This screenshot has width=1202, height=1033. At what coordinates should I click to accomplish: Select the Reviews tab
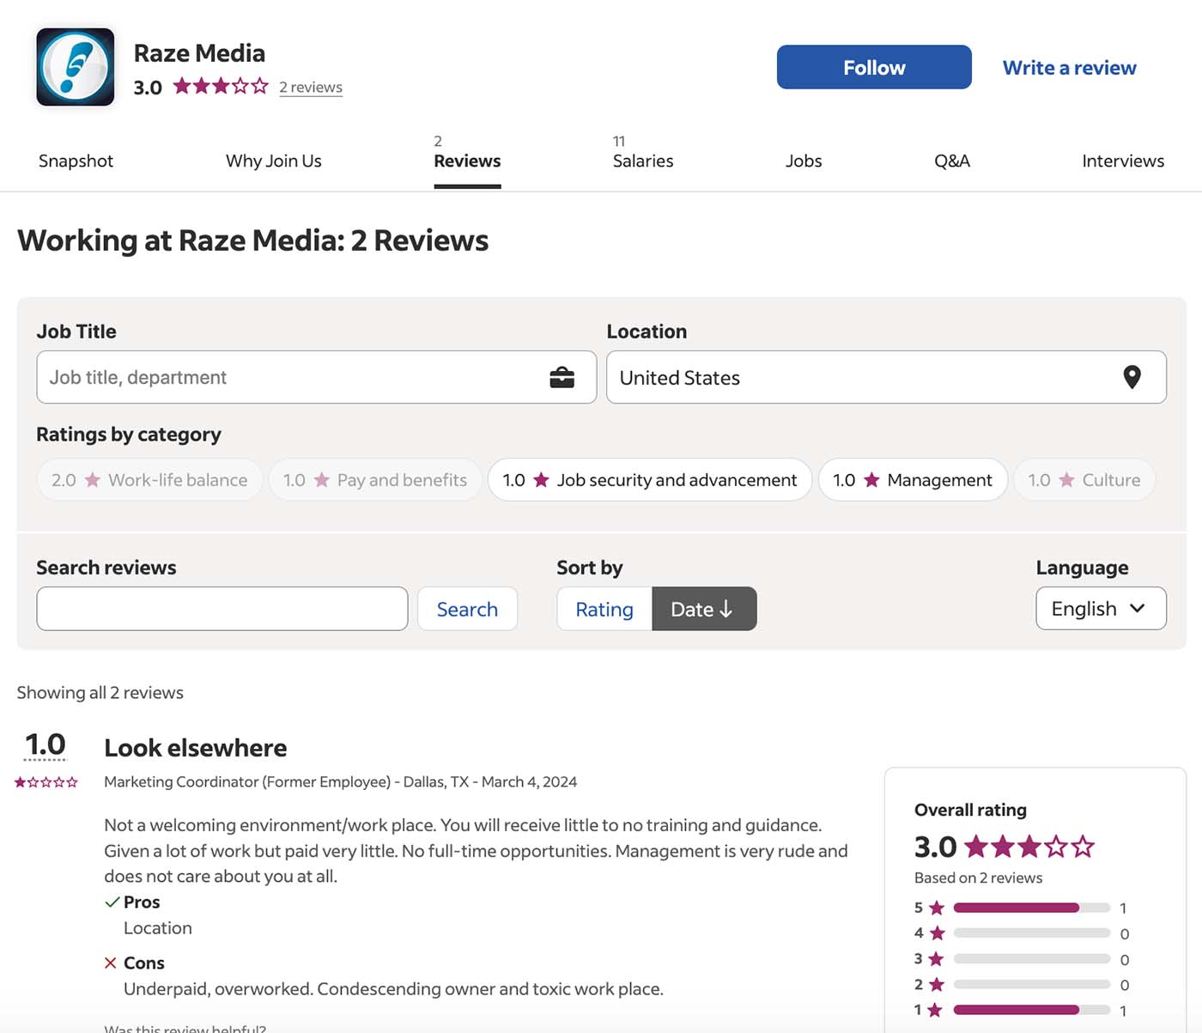[x=467, y=161]
